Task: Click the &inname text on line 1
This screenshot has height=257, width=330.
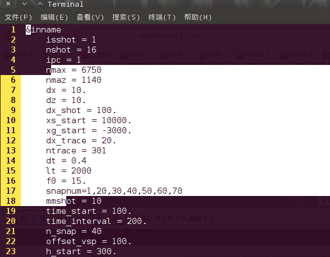Action: [x=43, y=30]
